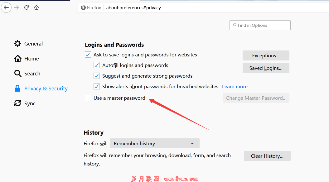
Task: Select the Search magnifier icon in sidebar
Action: (18, 73)
